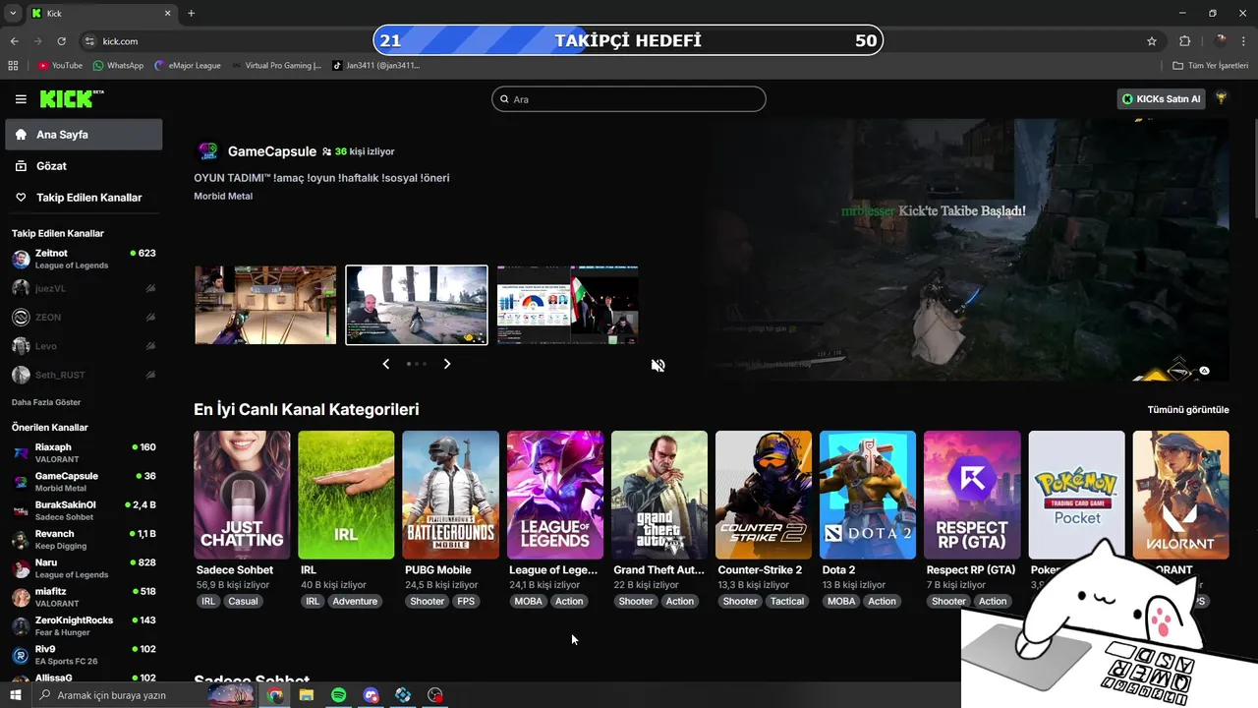Unmute the featured stream preview

tap(658, 365)
